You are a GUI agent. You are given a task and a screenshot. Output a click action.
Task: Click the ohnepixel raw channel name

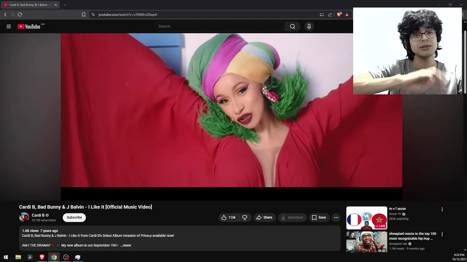pyautogui.click(x=398, y=244)
